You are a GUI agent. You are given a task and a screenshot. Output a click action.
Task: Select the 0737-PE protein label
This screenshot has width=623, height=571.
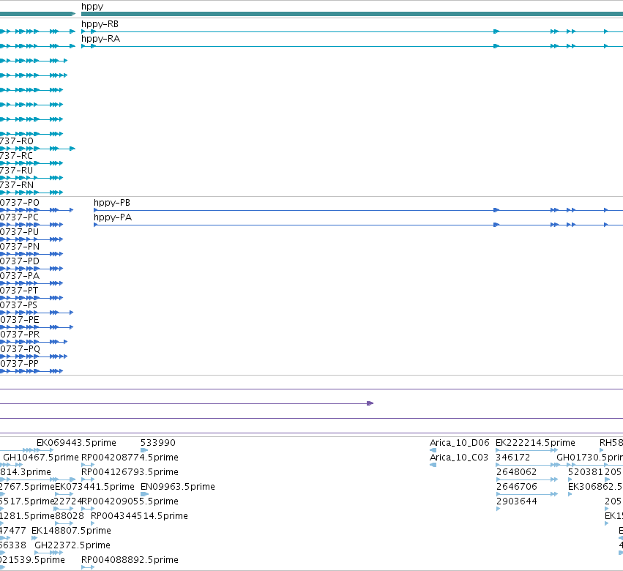20,321
